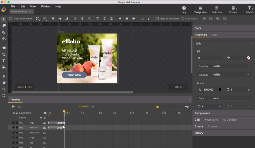Switch to the Text tab
The width and height of the screenshot is (255, 148).
coord(214,35)
